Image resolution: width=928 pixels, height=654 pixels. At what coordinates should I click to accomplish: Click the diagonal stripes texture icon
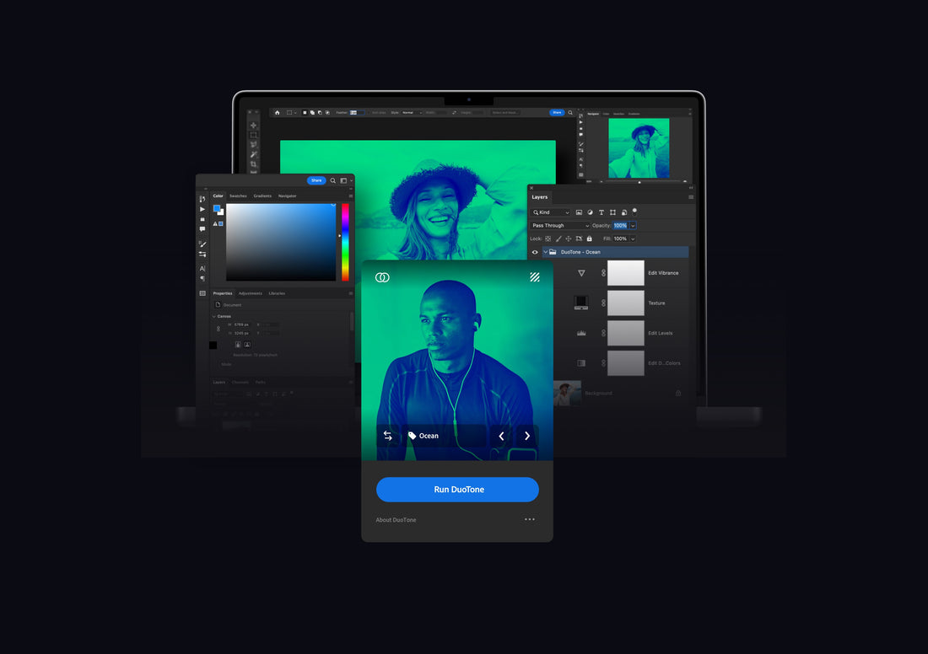535,277
